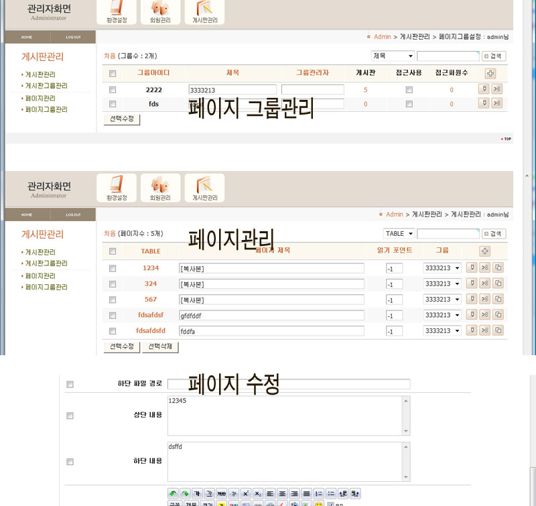Viewport: 536px width, 506px height.
Task: Apply italic formatting in editor toolbar
Action: click(234, 493)
